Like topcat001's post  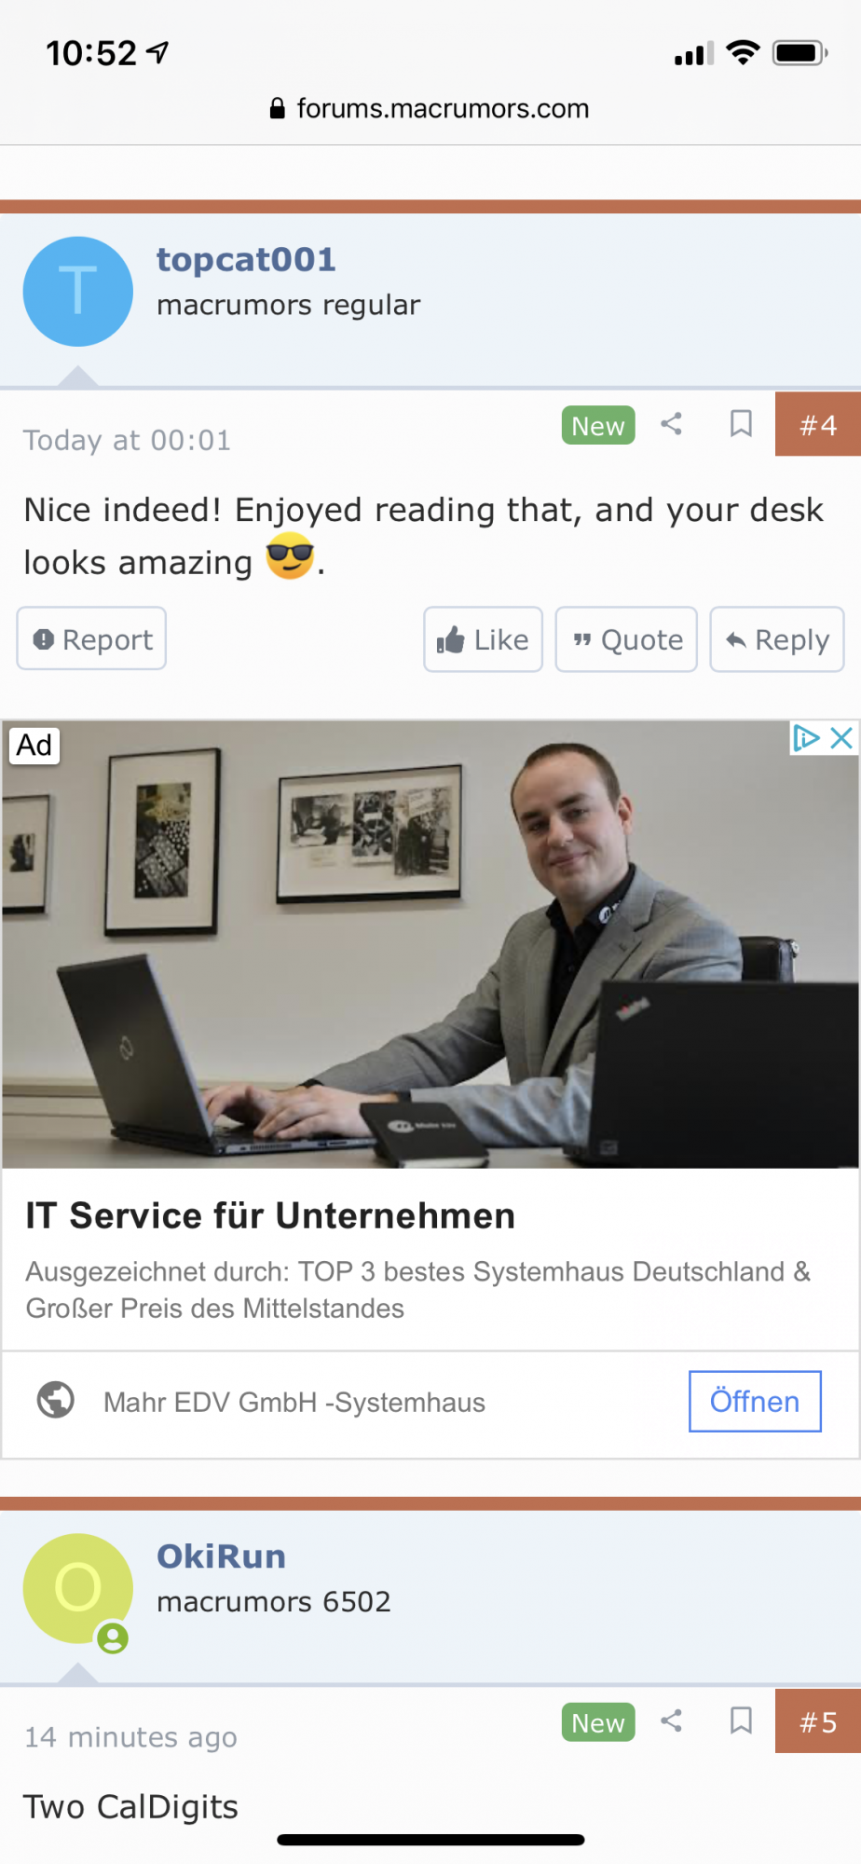pyautogui.click(x=483, y=639)
